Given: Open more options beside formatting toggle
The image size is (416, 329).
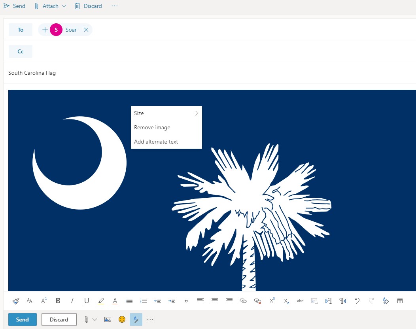Looking at the screenshot, I should pos(150,320).
